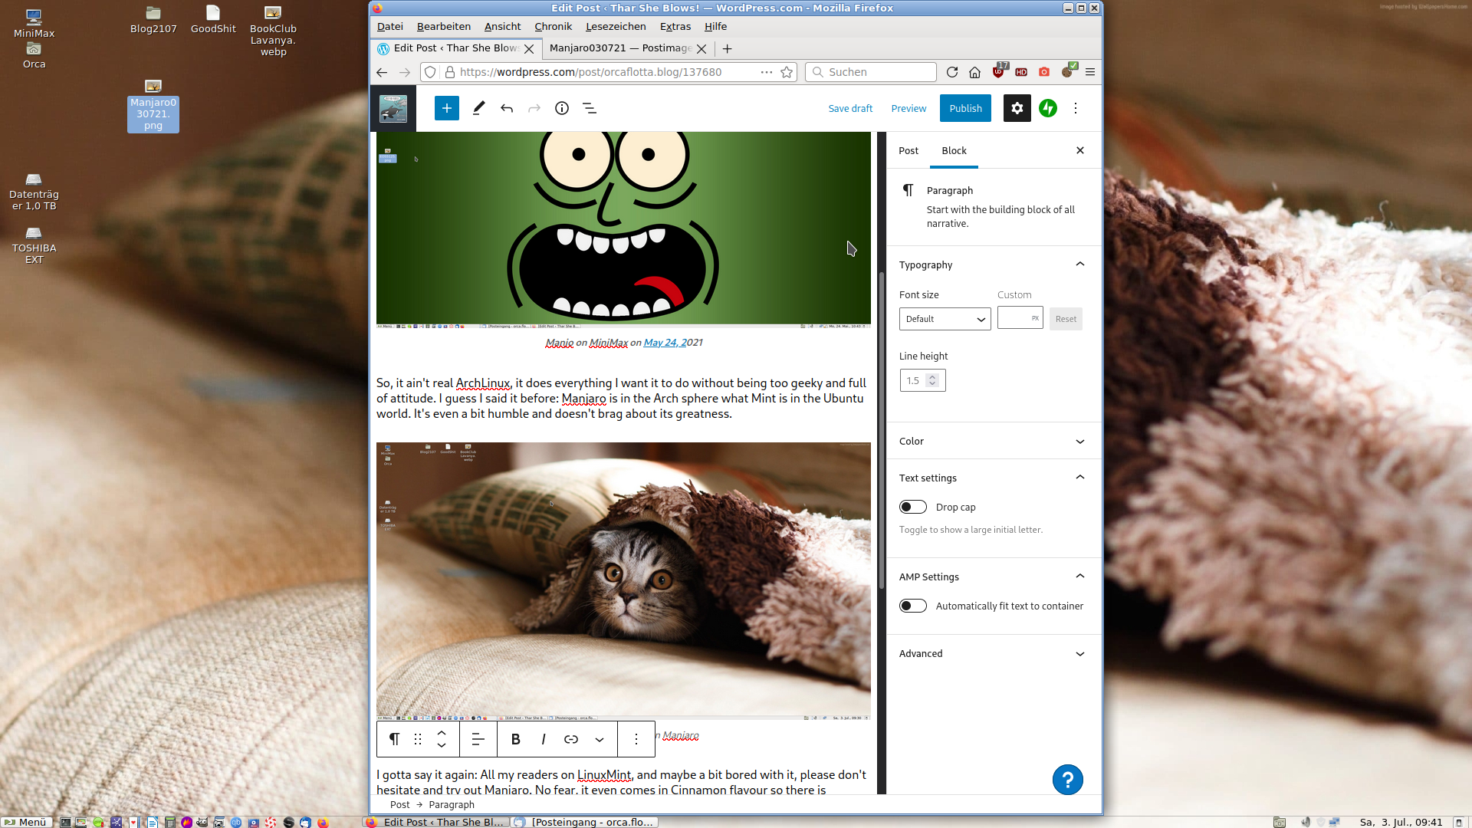Click the site icon to view posts

(393, 108)
